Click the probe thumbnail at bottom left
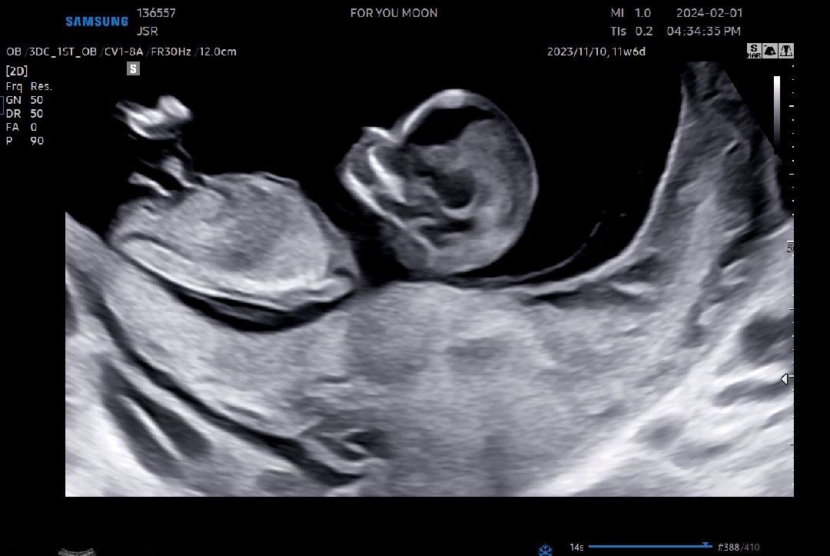 78,551
